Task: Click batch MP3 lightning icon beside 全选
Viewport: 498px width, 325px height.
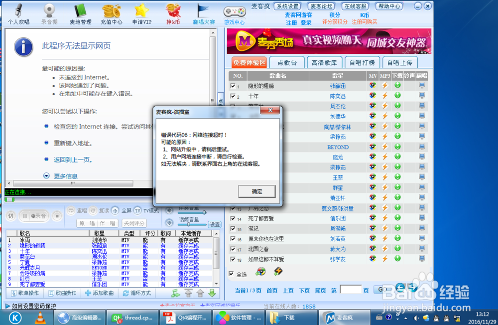Action: [x=278, y=271]
